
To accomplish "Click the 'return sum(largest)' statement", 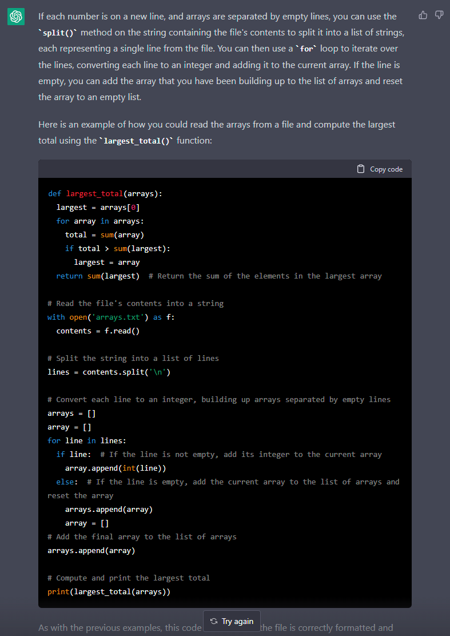I will pos(98,276).
